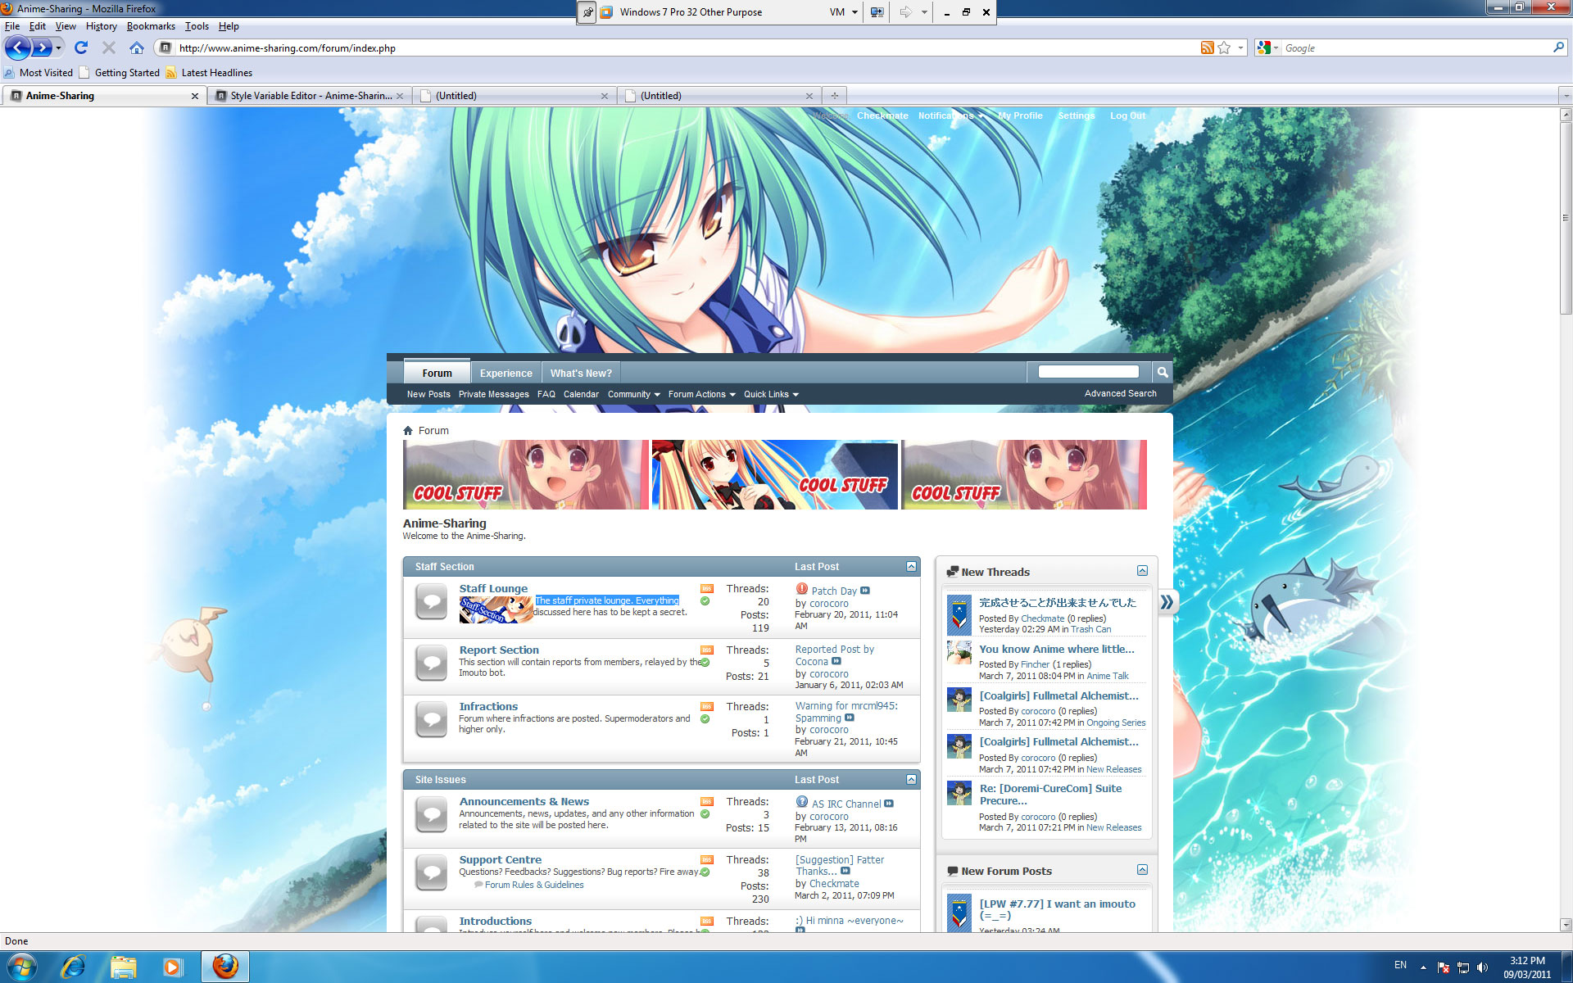
Task: Reload the page with the refresh icon
Action: tap(81, 48)
